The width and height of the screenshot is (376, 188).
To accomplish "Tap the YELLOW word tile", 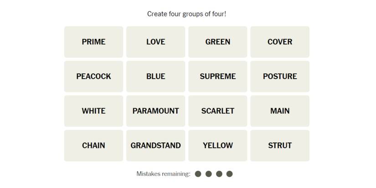I will point(218,146).
